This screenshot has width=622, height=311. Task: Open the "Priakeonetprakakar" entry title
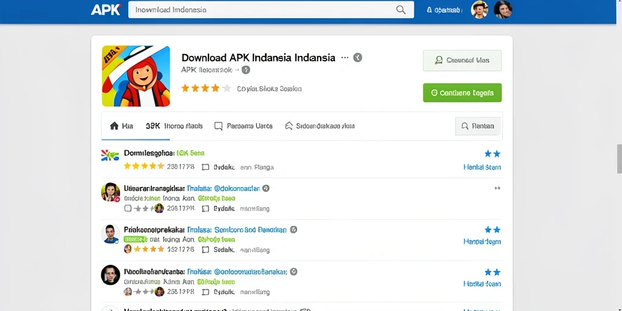coord(154,230)
